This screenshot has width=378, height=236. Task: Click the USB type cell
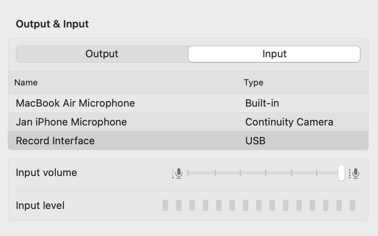[x=255, y=140]
